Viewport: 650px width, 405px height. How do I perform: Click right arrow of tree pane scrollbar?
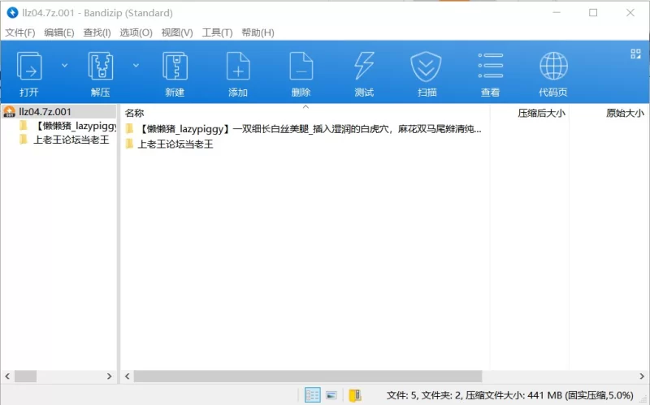tap(109, 376)
